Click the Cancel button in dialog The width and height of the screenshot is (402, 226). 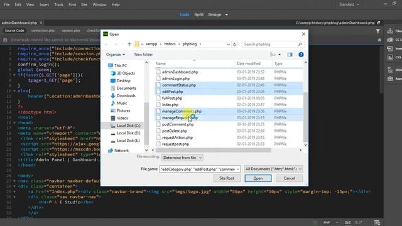pos(289,178)
